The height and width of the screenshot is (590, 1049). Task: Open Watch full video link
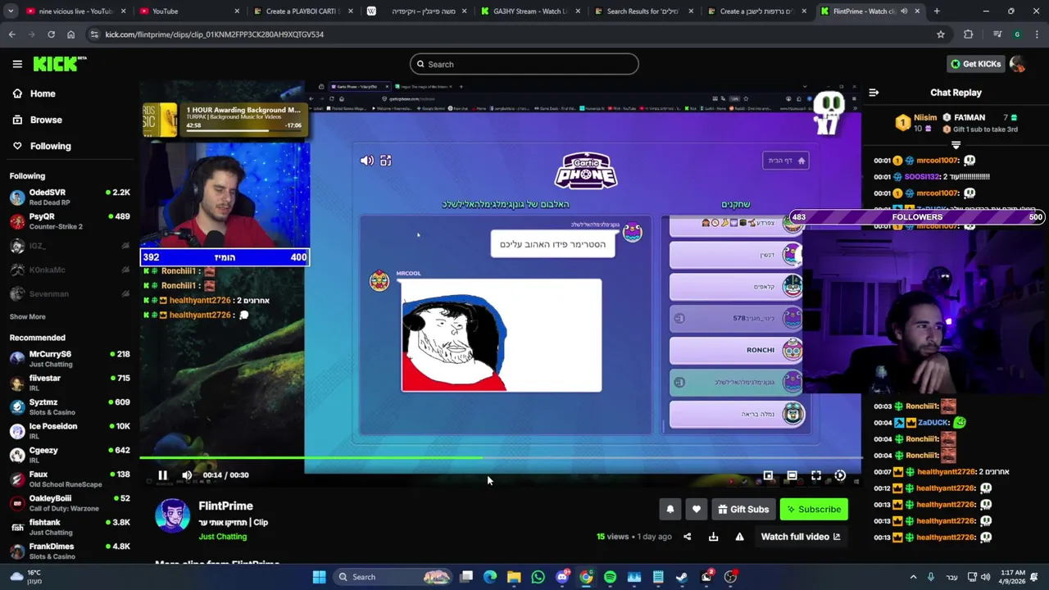(801, 537)
